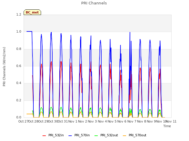
Task: Click the Nov 7 x-axis date label
Action: click(x=132, y=121)
